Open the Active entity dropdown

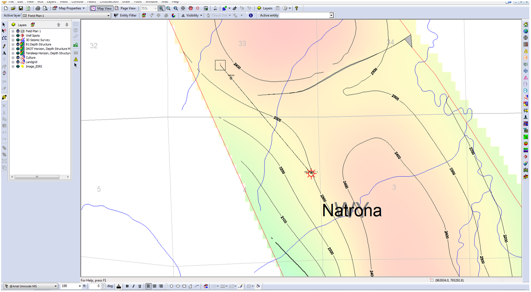tap(331, 15)
